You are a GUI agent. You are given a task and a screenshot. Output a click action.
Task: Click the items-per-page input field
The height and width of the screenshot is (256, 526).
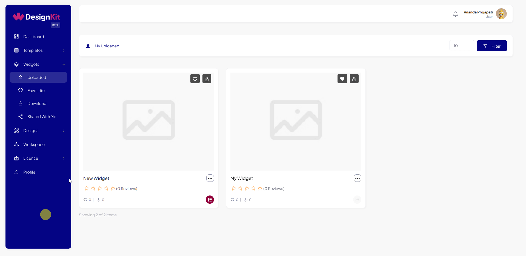point(462,45)
